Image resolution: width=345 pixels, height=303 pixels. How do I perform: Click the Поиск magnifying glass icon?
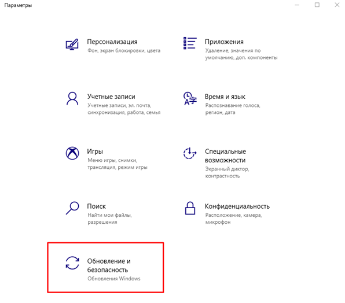point(72,208)
